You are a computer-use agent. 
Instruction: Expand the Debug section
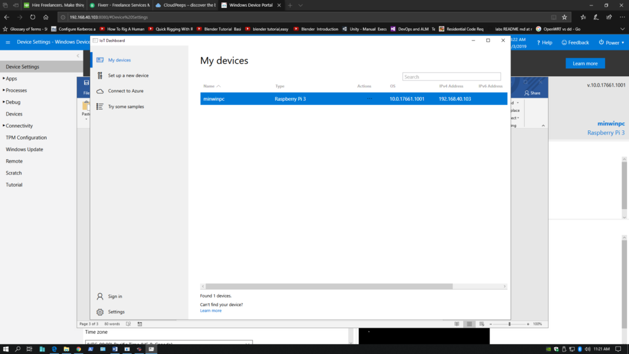[15, 102]
